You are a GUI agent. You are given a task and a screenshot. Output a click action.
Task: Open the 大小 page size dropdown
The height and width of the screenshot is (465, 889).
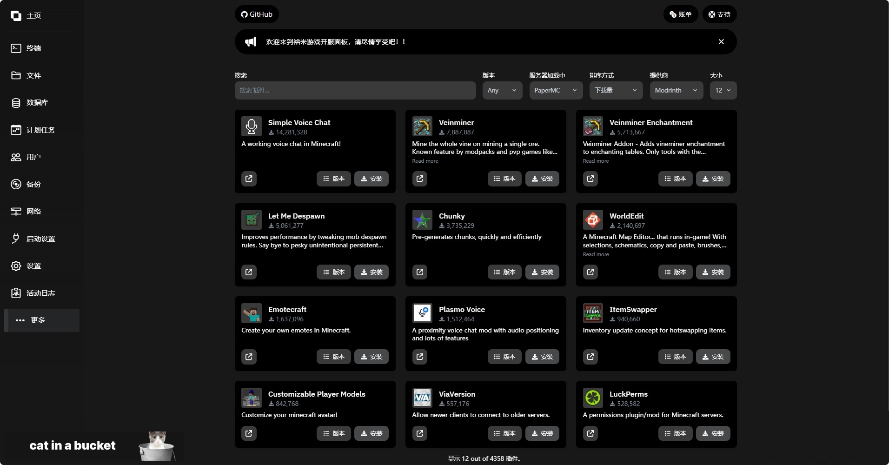click(x=723, y=90)
